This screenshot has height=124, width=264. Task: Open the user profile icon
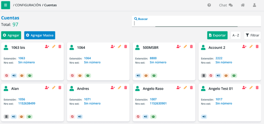point(254,5)
